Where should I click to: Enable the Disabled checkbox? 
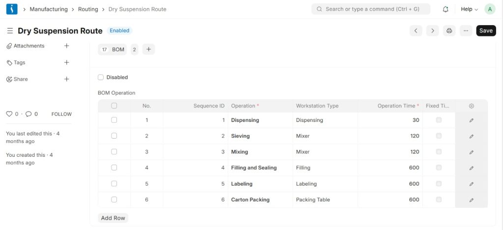coord(101,77)
